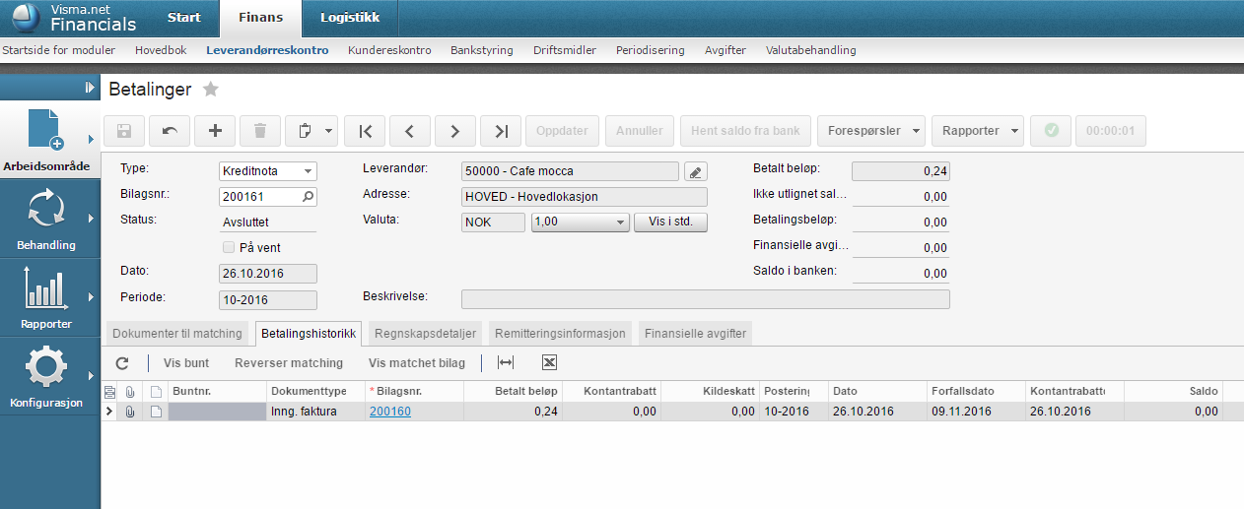Click the green check mark toolbar icon
Image resolution: width=1244 pixels, height=509 pixels.
click(1051, 130)
